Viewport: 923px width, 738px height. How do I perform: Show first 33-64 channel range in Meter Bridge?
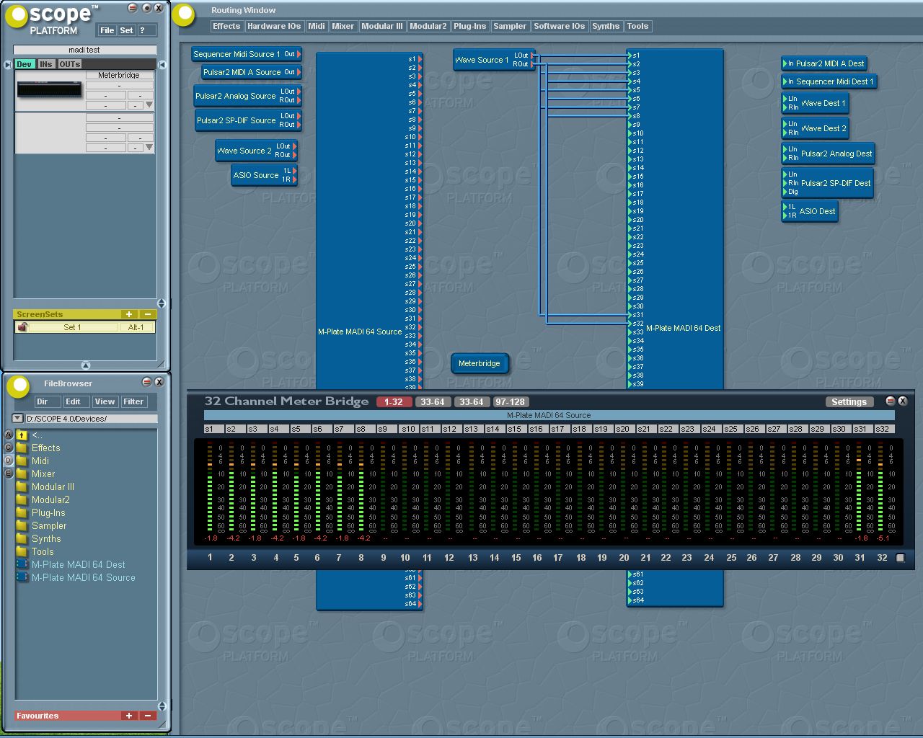(433, 402)
